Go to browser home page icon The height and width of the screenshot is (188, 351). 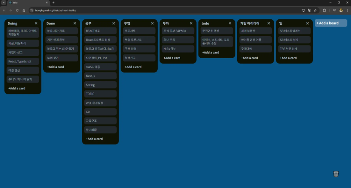(24, 10)
